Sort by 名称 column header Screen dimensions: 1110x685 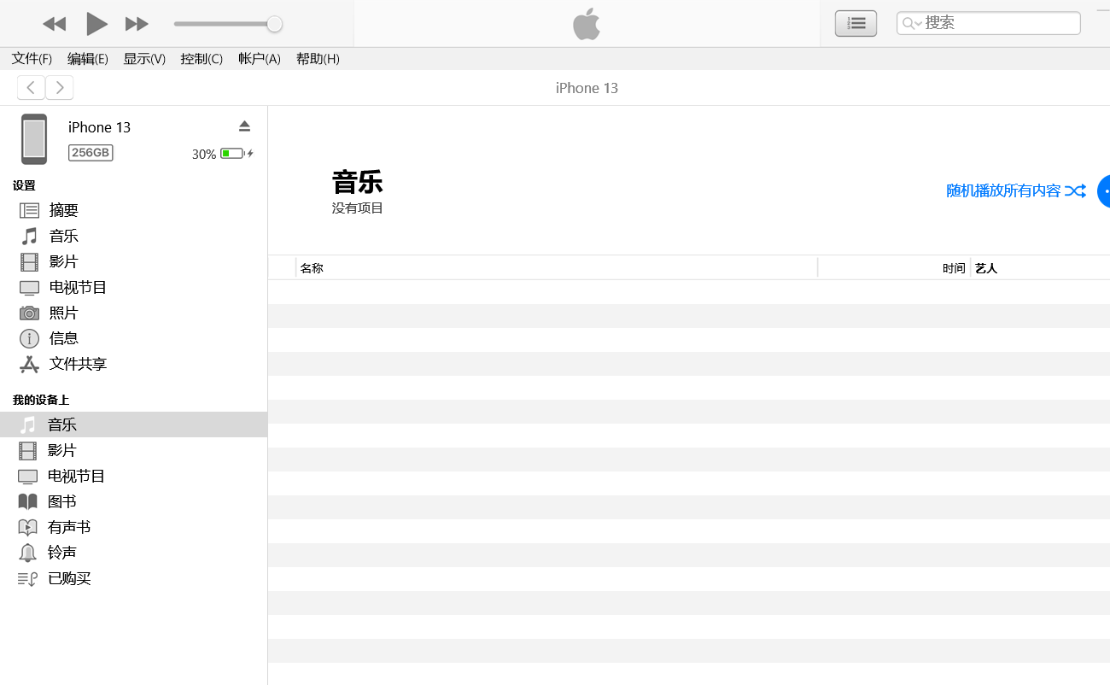tap(312, 268)
